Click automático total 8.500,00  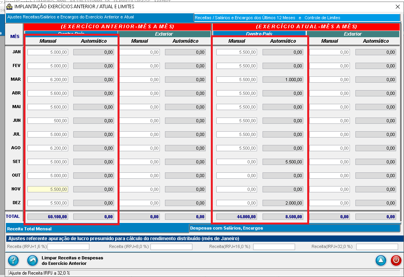[283, 217]
